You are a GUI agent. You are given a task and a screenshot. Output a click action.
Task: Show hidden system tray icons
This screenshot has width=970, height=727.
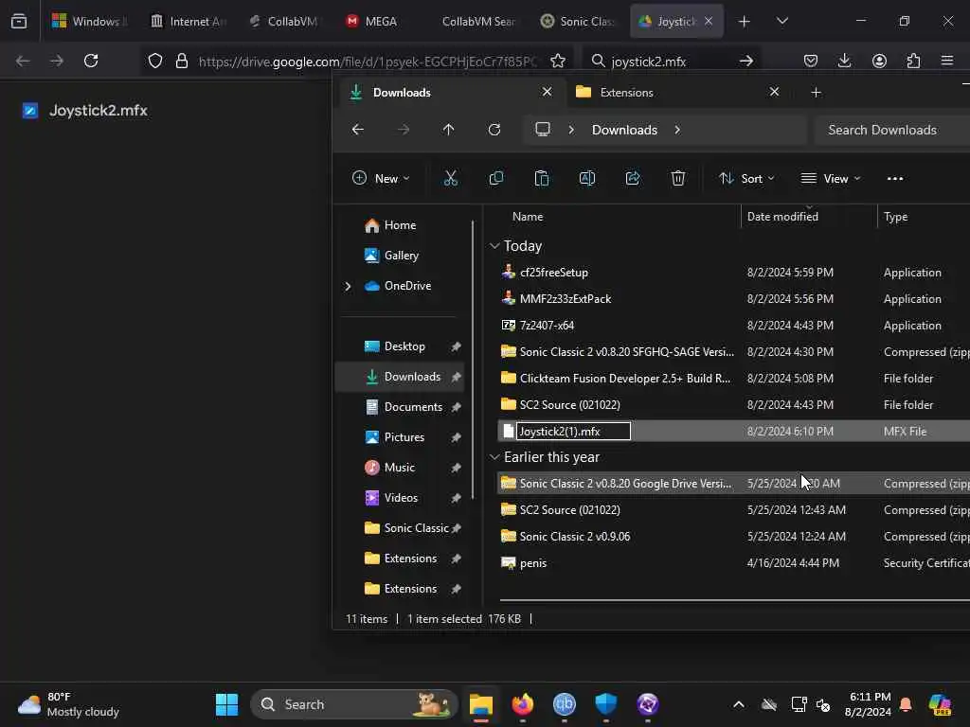[739, 704]
